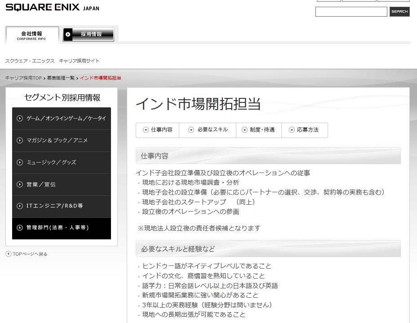Open the 管理部門(法務・人事等) segment
The image size is (417, 323).
pyautogui.click(x=62, y=228)
